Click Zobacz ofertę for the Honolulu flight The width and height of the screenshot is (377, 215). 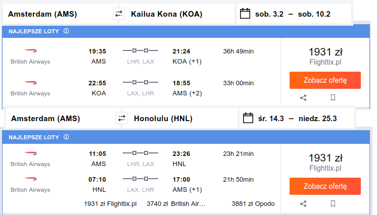pyautogui.click(x=325, y=186)
